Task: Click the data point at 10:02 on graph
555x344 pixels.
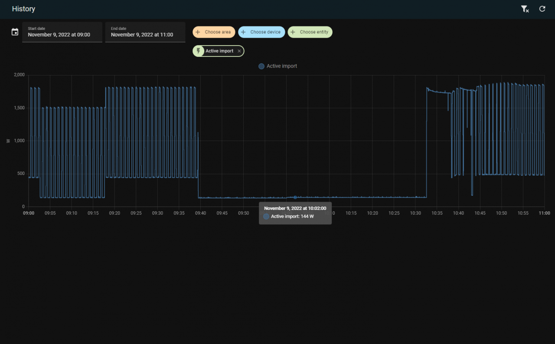Action: (x=295, y=197)
